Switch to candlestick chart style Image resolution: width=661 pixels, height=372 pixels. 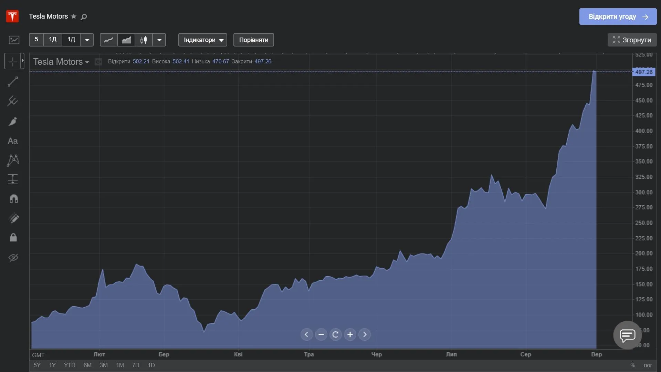click(144, 40)
